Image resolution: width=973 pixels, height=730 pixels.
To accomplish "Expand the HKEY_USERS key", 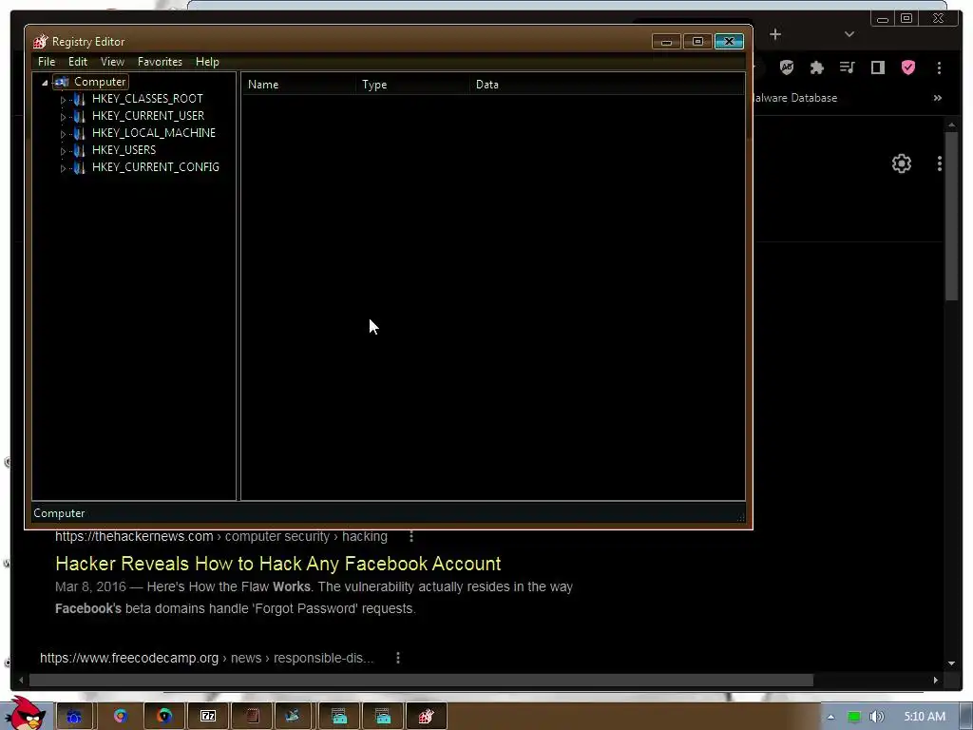I will 63,150.
